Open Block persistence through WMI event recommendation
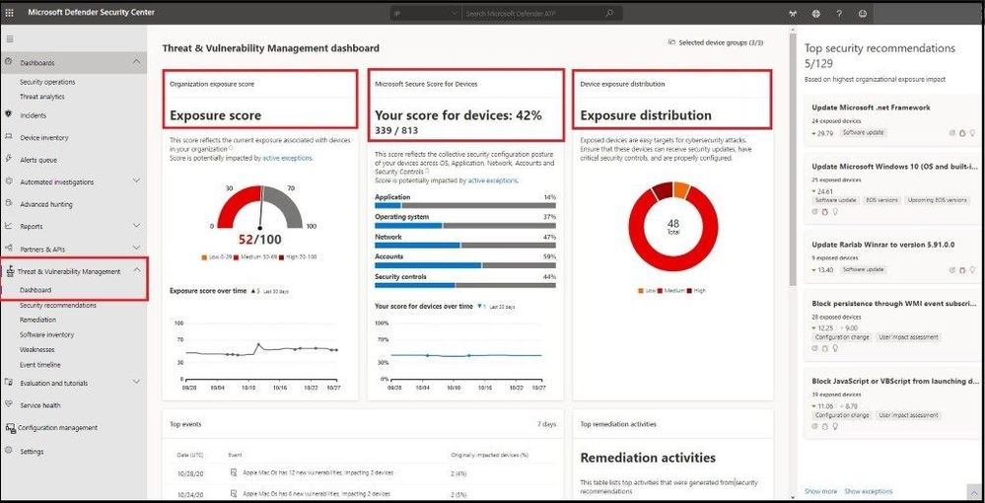The image size is (985, 503). 894,303
